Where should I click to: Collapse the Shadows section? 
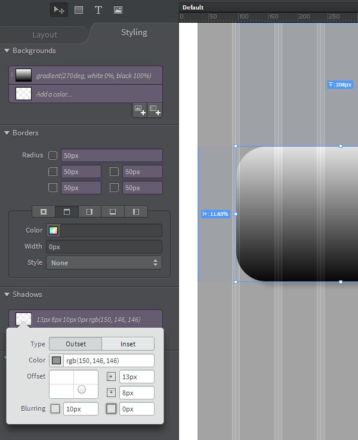(7, 295)
